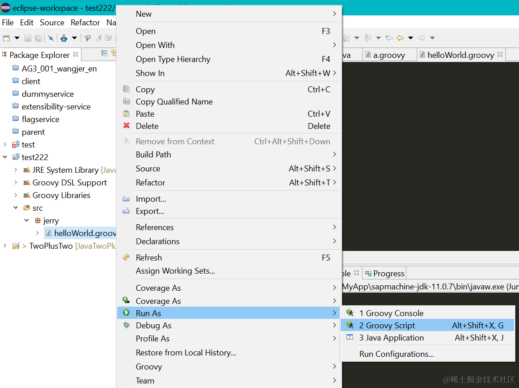Screen dimensions: 519x388
Task: Open the Refactor menu in menu bar
Action: coord(85,23)
